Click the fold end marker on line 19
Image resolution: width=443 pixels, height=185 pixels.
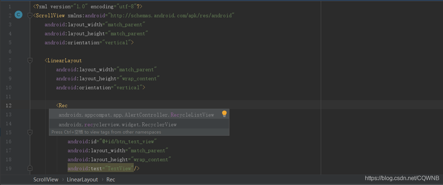coord(30,168)
